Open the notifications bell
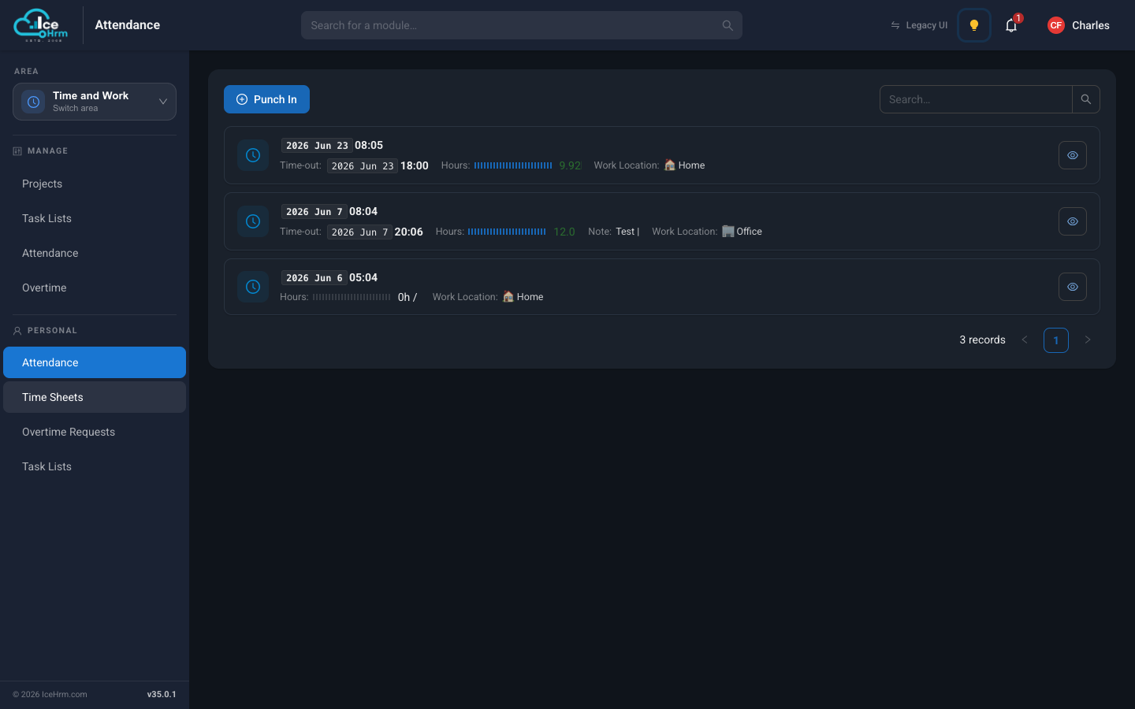 [x=1011, y=25]
